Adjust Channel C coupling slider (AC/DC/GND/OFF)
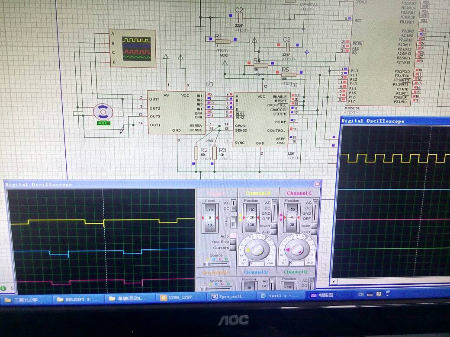The image size is (450, 337). pos(315,210)
